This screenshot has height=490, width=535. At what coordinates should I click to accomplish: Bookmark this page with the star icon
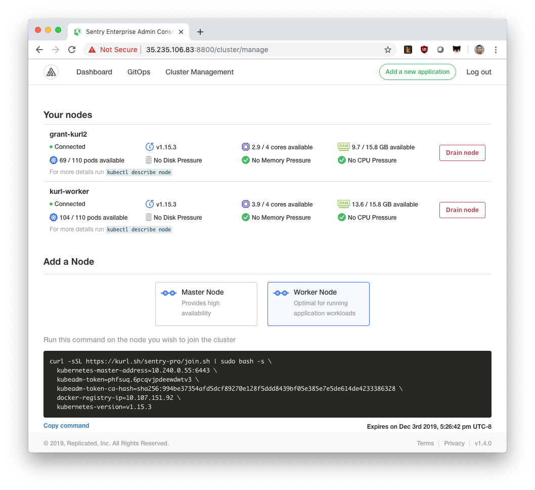click(388, 50)
